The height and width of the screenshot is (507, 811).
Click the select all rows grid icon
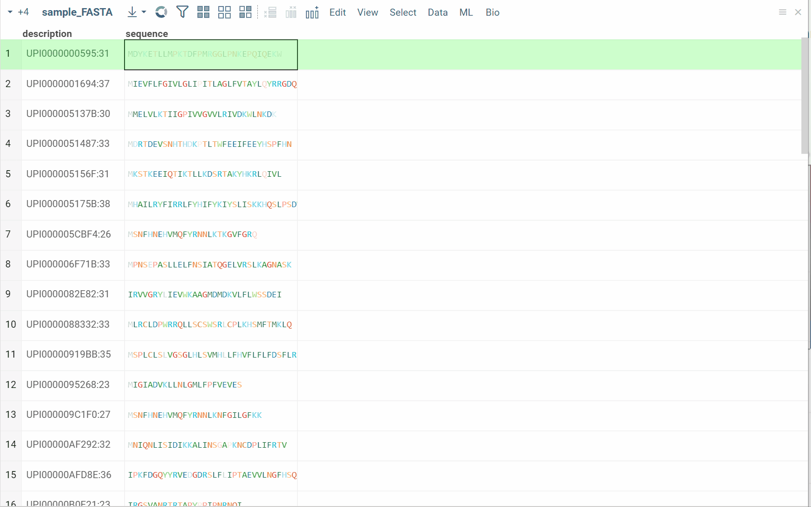(x=204, y=12)
